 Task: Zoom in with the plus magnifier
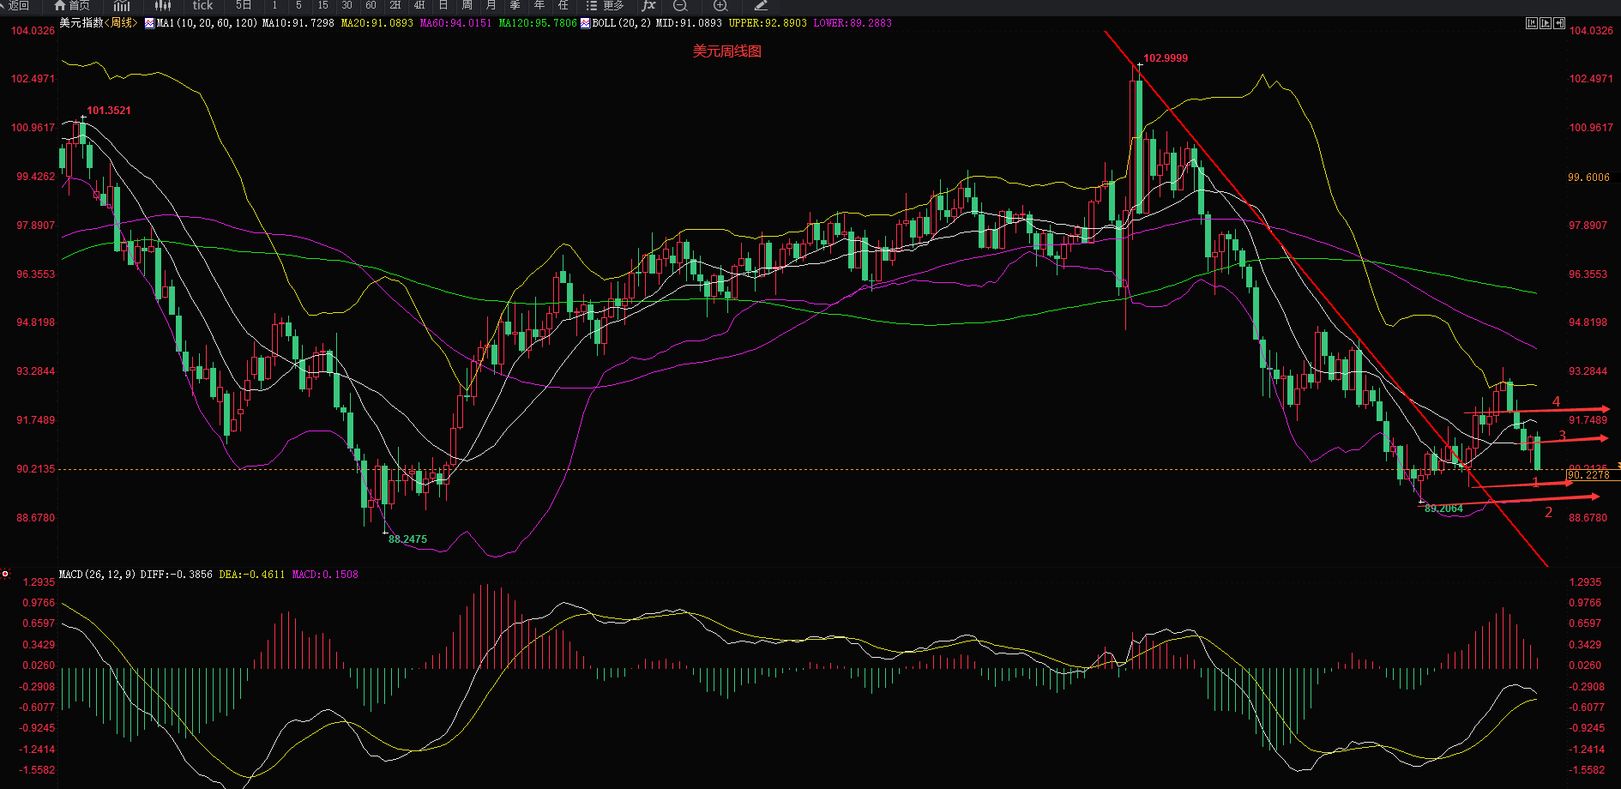click(x=720, y=5)
